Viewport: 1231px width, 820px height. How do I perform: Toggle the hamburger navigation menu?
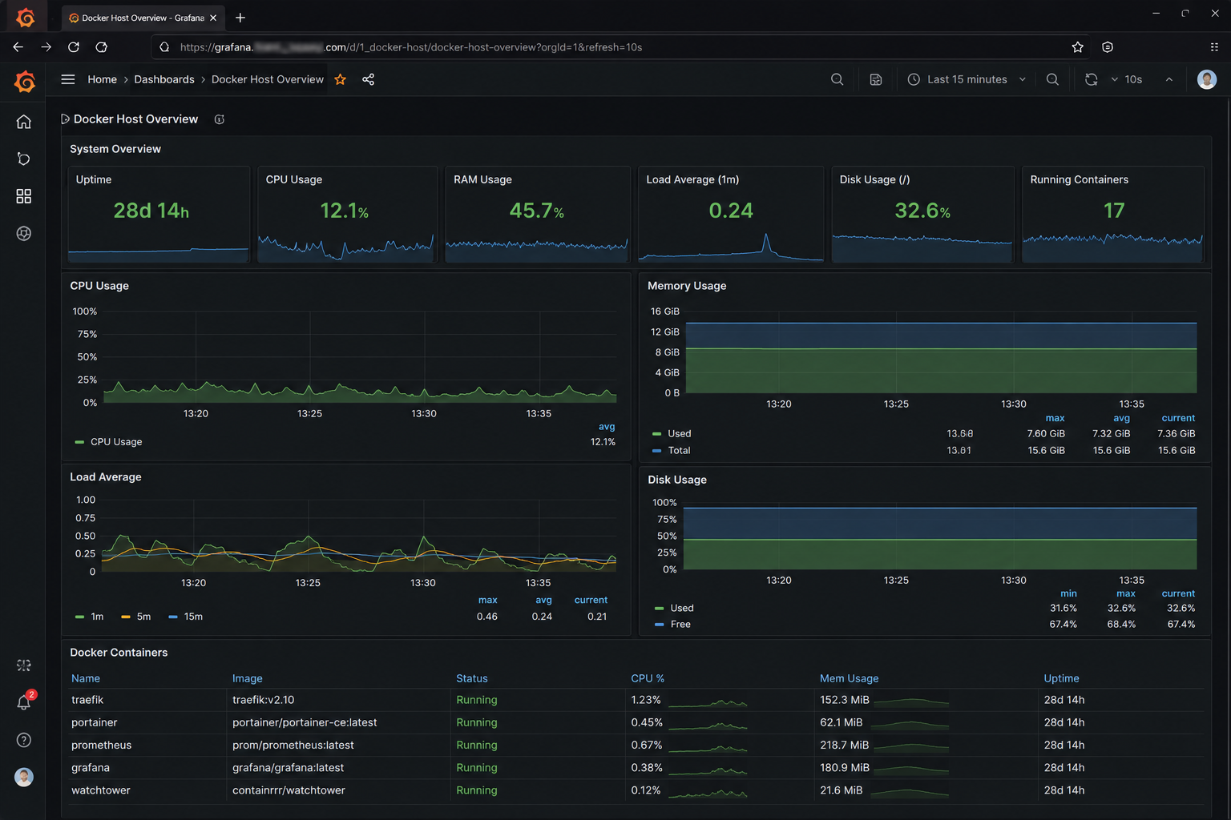(68, 79)
